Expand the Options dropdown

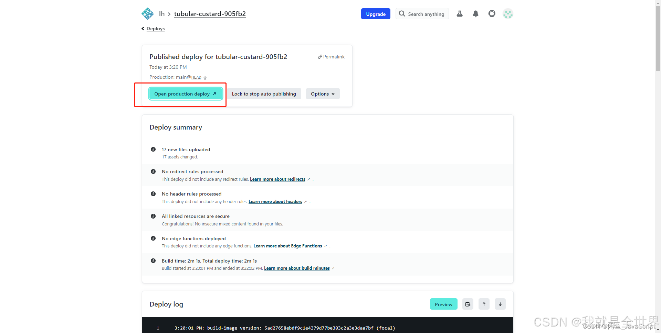click(x=323, y=94)
